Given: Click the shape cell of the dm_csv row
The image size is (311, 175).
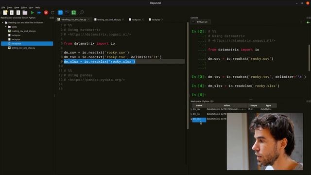Looking at the screenshot, I should [x=250, y=109].
